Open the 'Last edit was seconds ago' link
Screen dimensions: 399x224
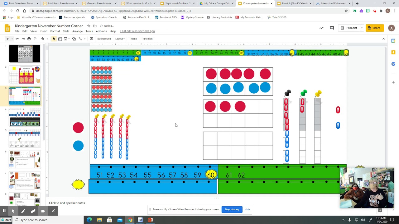coord(137,31)
